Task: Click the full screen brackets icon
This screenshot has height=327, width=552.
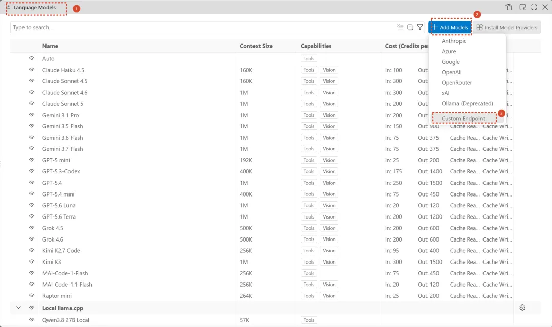Action: 534,7
